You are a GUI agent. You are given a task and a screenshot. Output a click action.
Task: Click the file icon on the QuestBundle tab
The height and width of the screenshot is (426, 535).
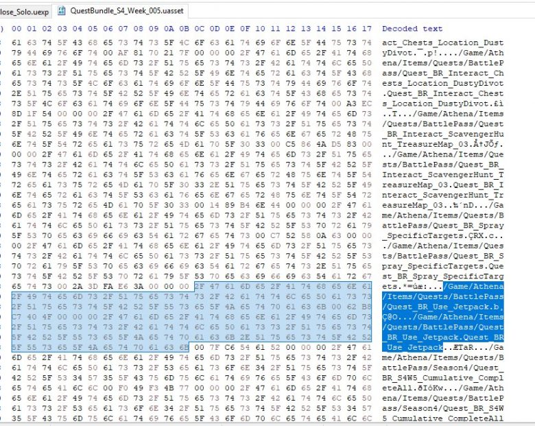tap(62, 11)
